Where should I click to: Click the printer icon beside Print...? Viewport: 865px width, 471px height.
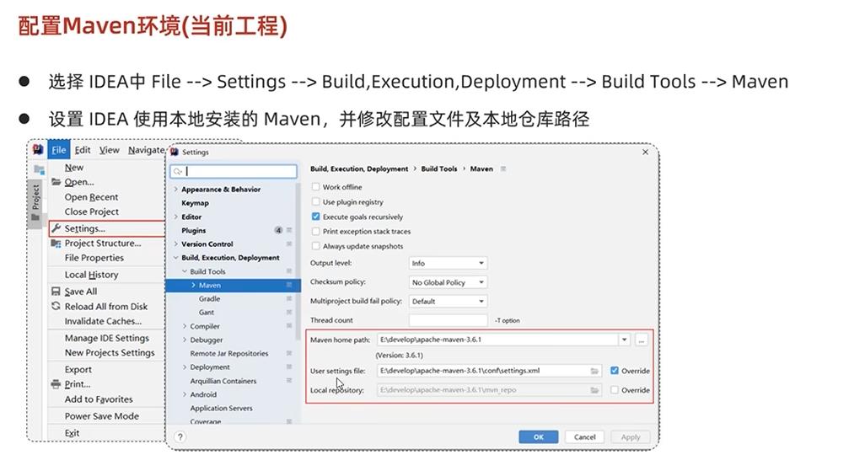(56, 384)
